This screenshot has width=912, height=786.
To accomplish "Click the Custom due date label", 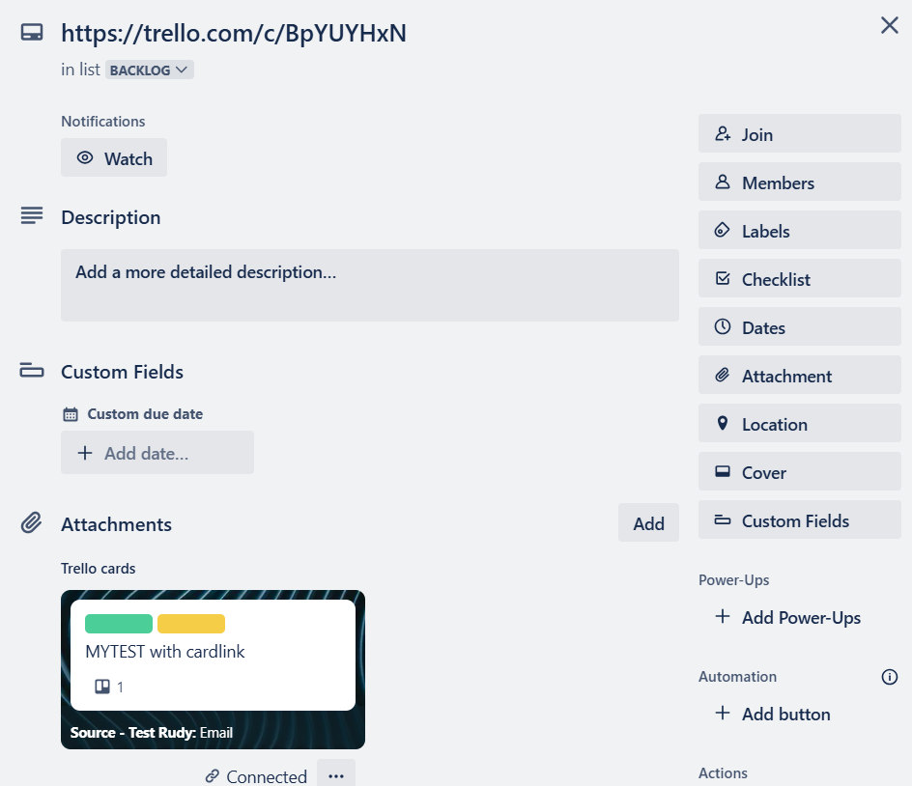I will (x=145, y=414).
